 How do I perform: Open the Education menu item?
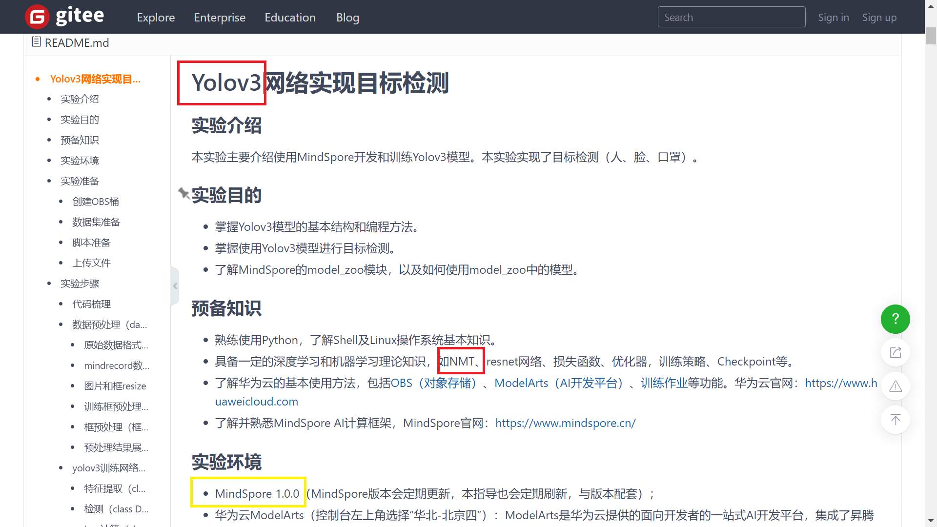(x=290, y=18)
